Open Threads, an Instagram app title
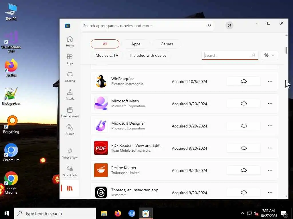This screenshot has height=219, width=293. [x=134, y=190]
